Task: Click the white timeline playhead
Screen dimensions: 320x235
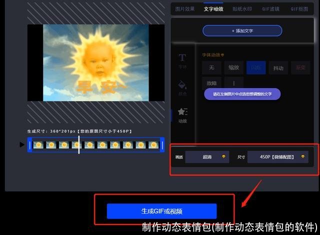Action: 79,145
